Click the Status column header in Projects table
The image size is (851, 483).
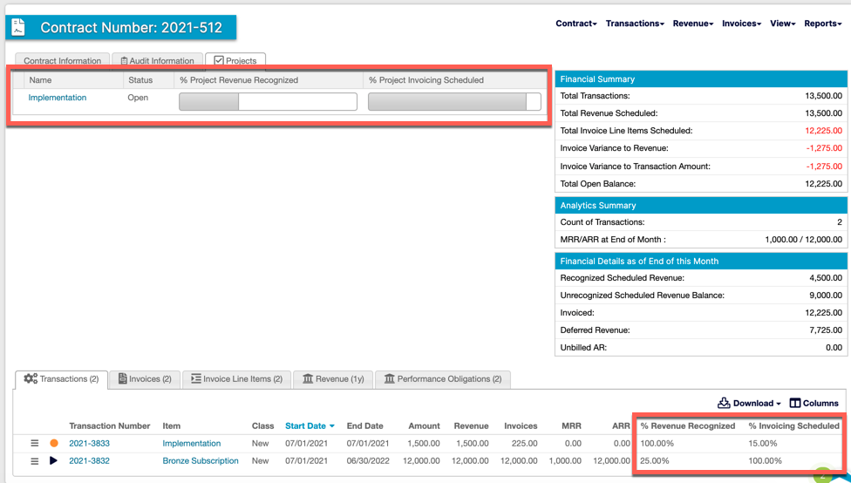pos(140,80)
